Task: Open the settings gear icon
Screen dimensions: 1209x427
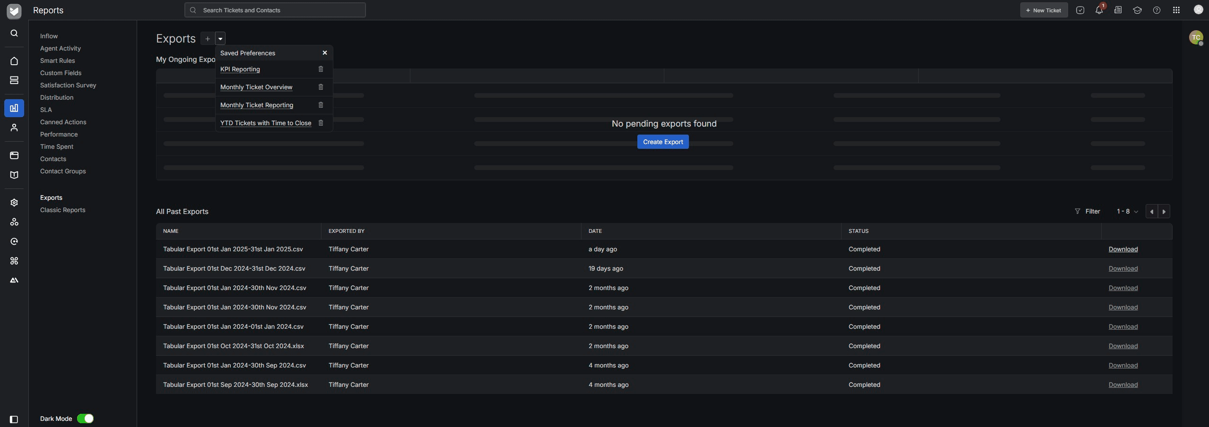Action: pos(14,202)
